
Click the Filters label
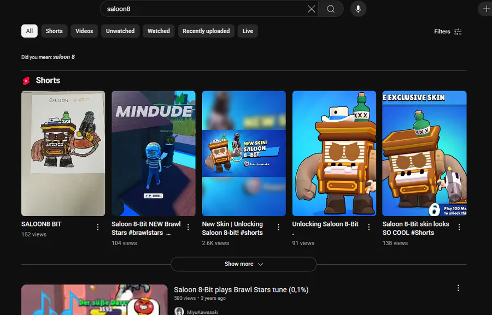point(442,31)
